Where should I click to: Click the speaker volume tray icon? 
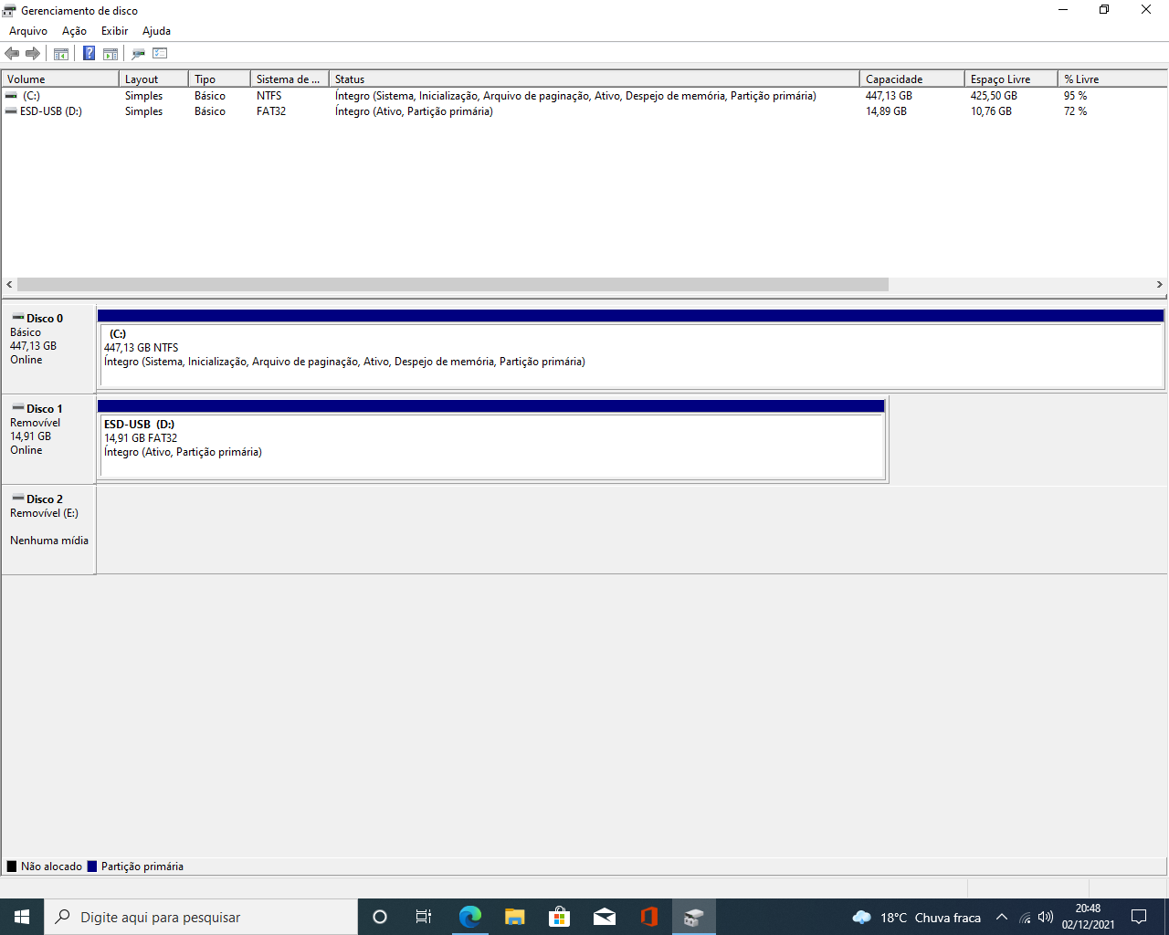click(1046, 918)
